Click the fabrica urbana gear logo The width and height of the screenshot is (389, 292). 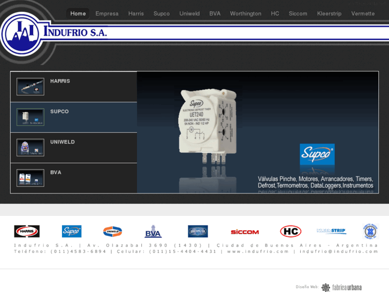coord(326,287)
